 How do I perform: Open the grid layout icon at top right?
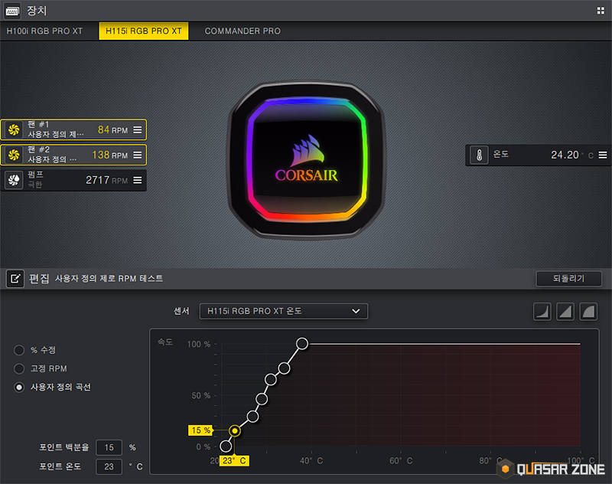[x=601, y=11]
